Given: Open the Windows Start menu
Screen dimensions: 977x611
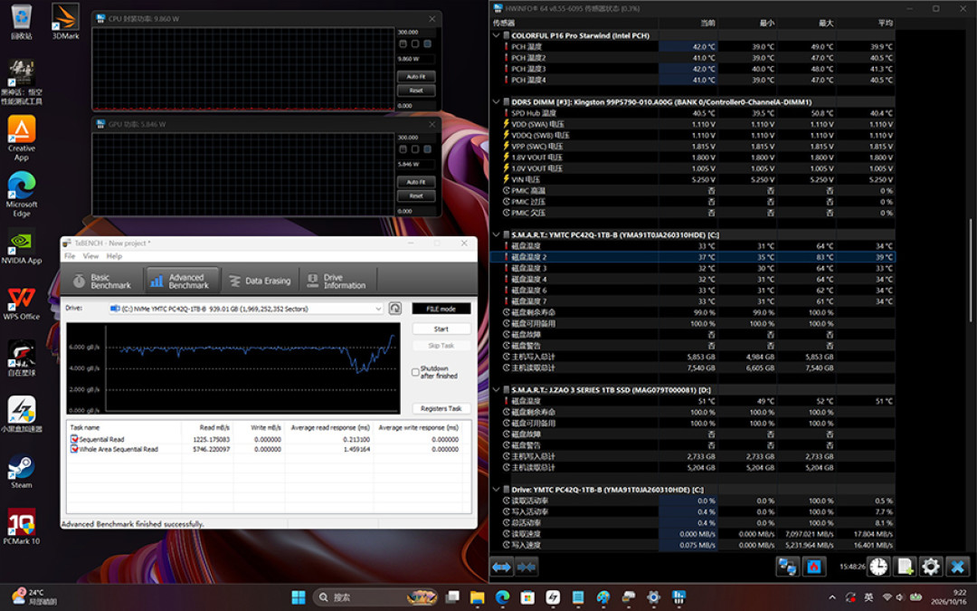Looking at the screenshot, I should (x=299, y=597).
